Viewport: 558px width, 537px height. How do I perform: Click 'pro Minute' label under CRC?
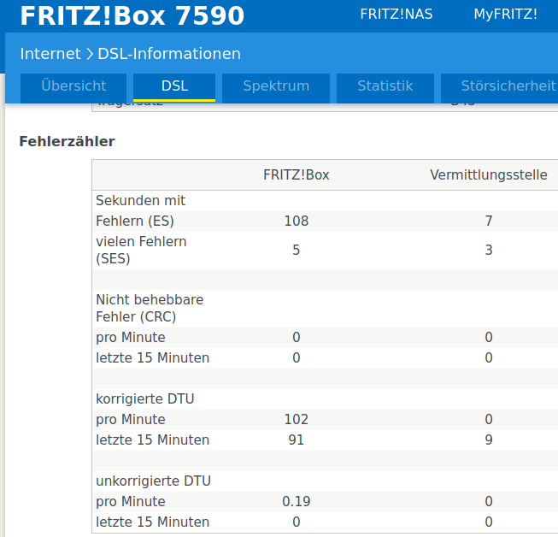click(x=131, y=338)
